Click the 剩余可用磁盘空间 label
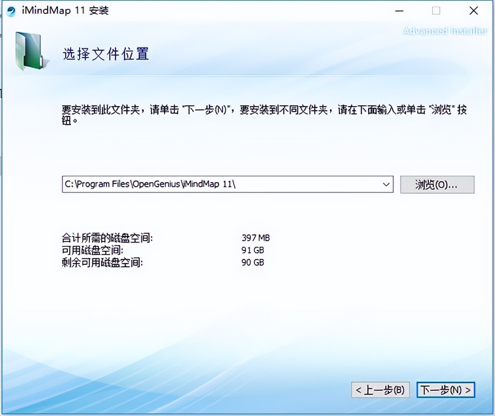495x416 pixels. (102, 262)
